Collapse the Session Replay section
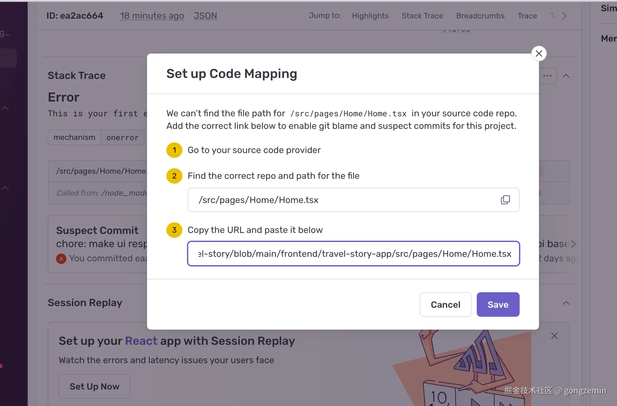This screenshot has width=617, height=406. tap(566, 303)
